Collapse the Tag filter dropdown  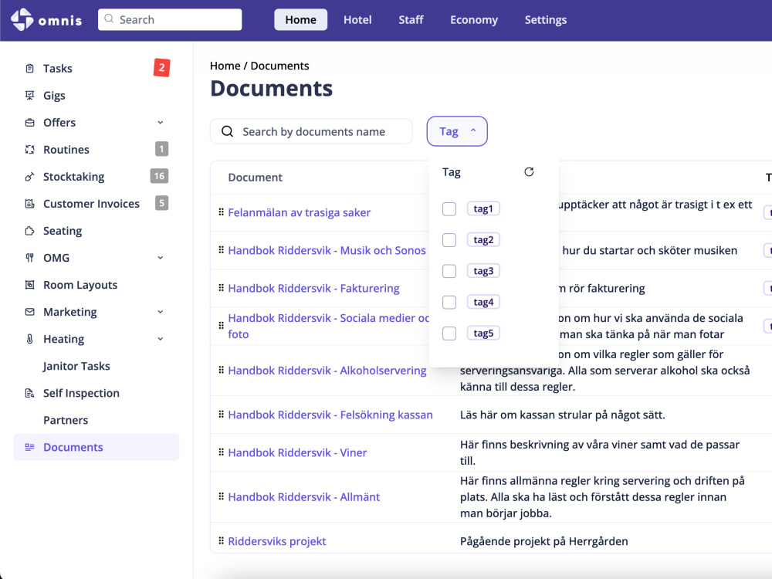457,131
